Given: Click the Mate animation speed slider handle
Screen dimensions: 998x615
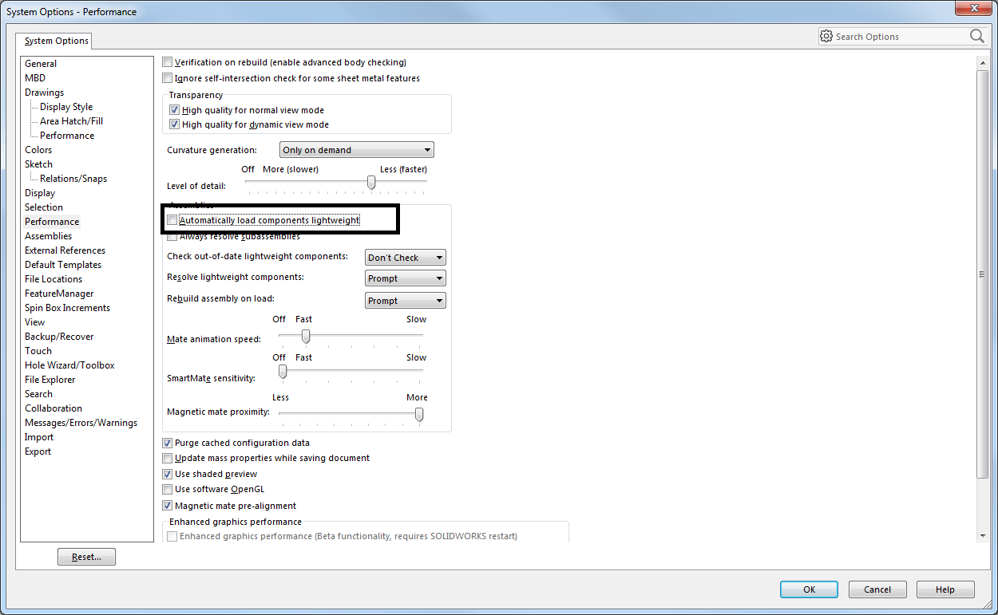Looking at the screenshot, I should (305, 336).
